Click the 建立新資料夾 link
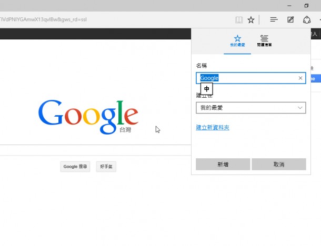 (213, 127)
